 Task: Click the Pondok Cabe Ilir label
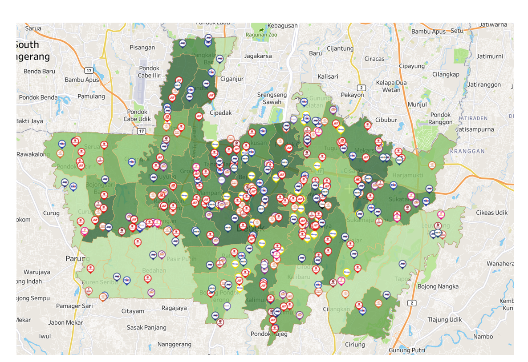click(x=149, y=72)
